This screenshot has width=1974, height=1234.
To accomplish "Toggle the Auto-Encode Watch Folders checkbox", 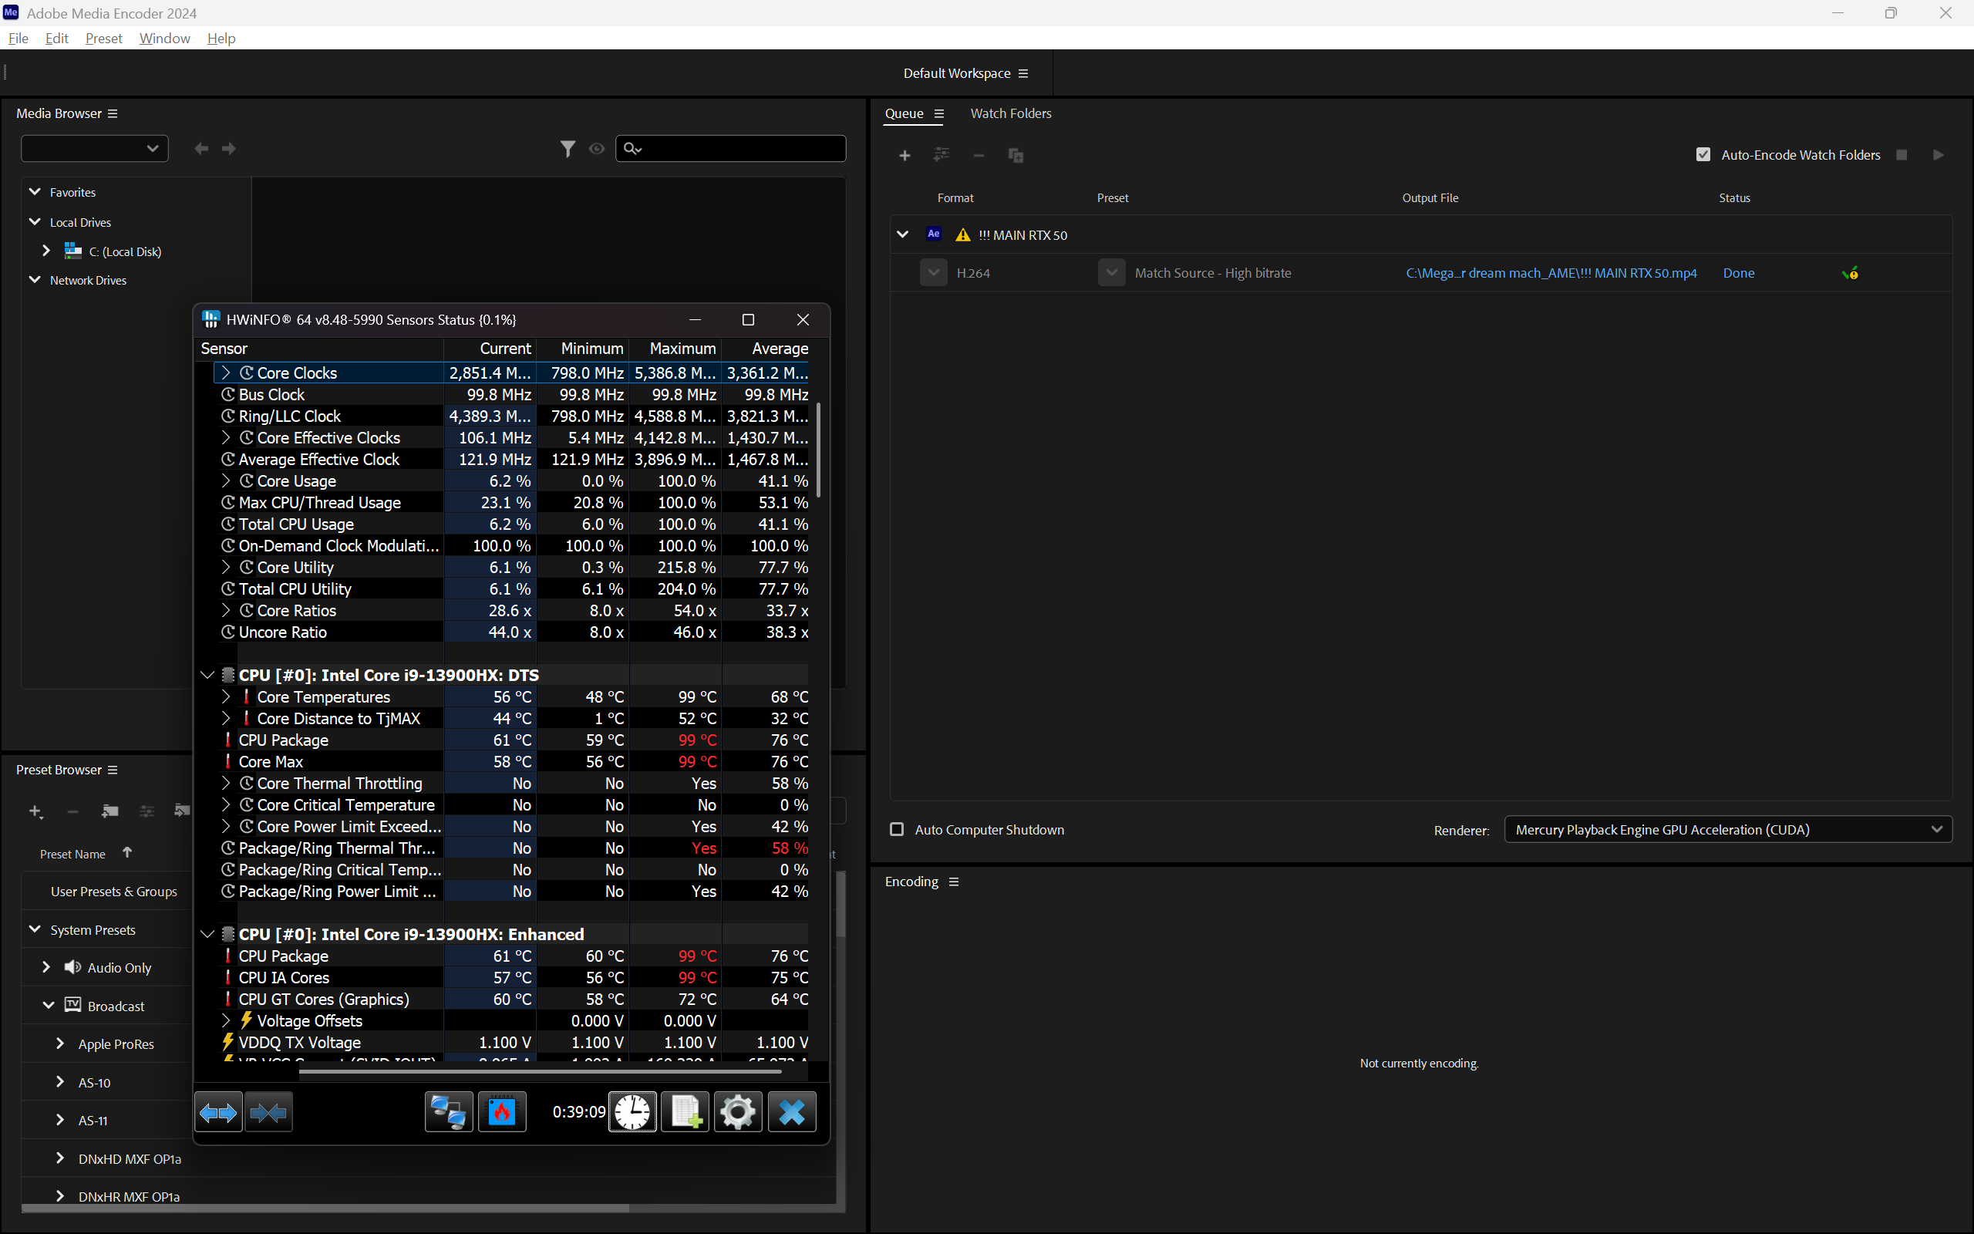I will point(1703,155).
